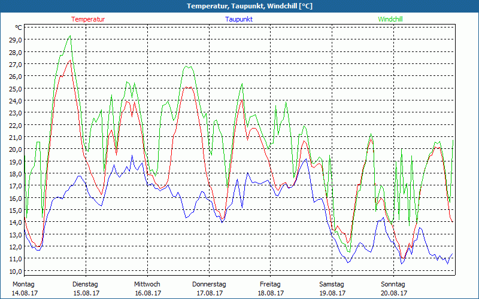Viewport: 479px width, 299px height.
Task: Click the '15,0' y-axis value
Action: 16,210
